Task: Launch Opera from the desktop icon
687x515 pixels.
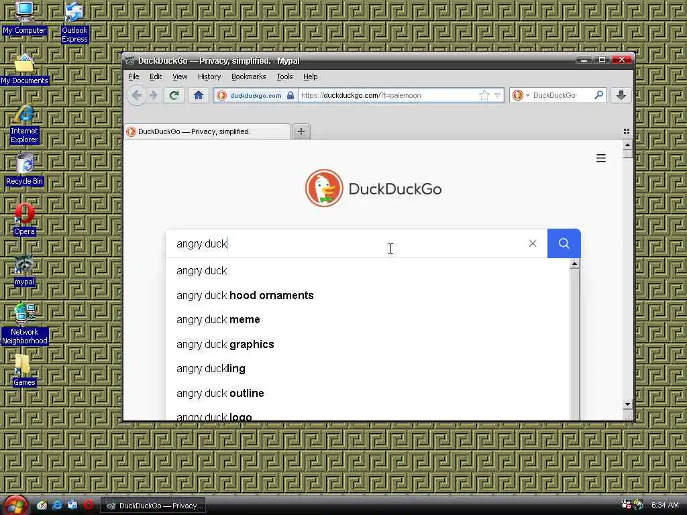Action: (x=24, y=219)
